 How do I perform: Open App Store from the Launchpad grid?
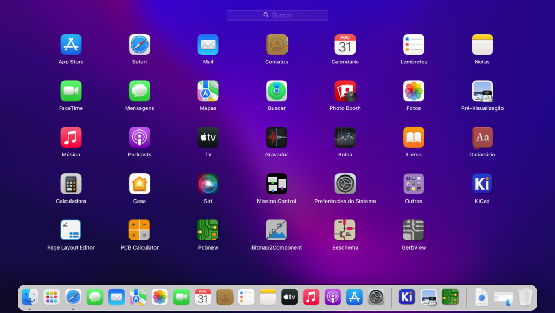[71, 44]
